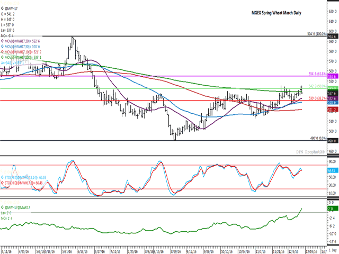Viewport: 339px width, 254px height.
Task: Click the 10/24/16 date on time axis
Action: click(244, 252)
